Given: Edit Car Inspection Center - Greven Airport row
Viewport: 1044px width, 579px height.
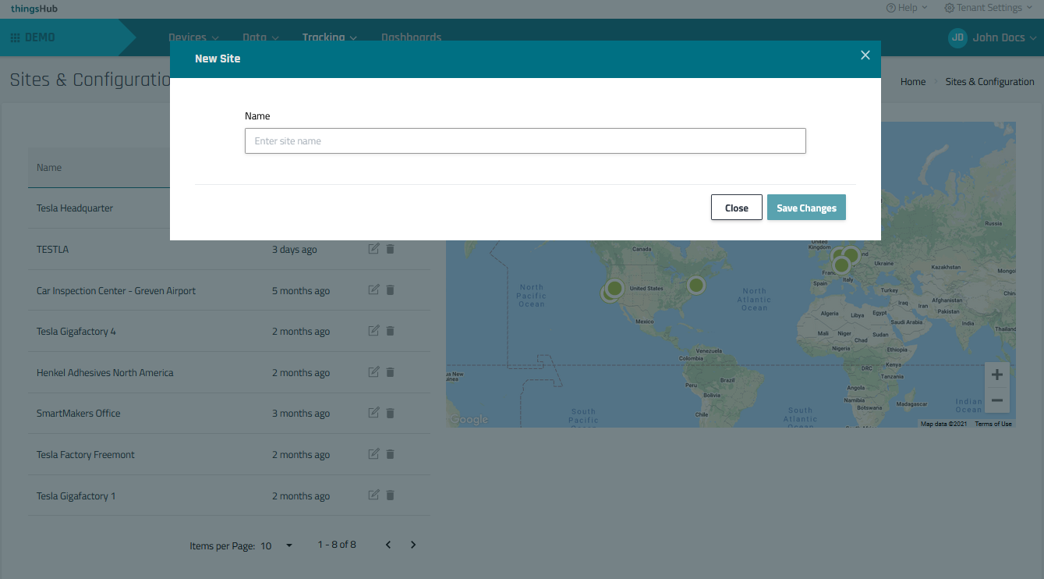Looking at the screenshot, I should tap(373, 290).
